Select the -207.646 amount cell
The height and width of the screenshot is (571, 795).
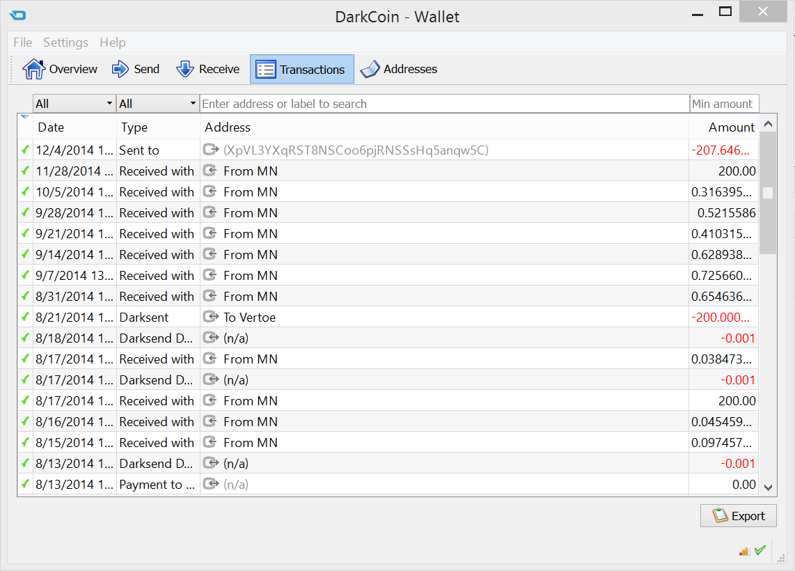coord(723,150)
